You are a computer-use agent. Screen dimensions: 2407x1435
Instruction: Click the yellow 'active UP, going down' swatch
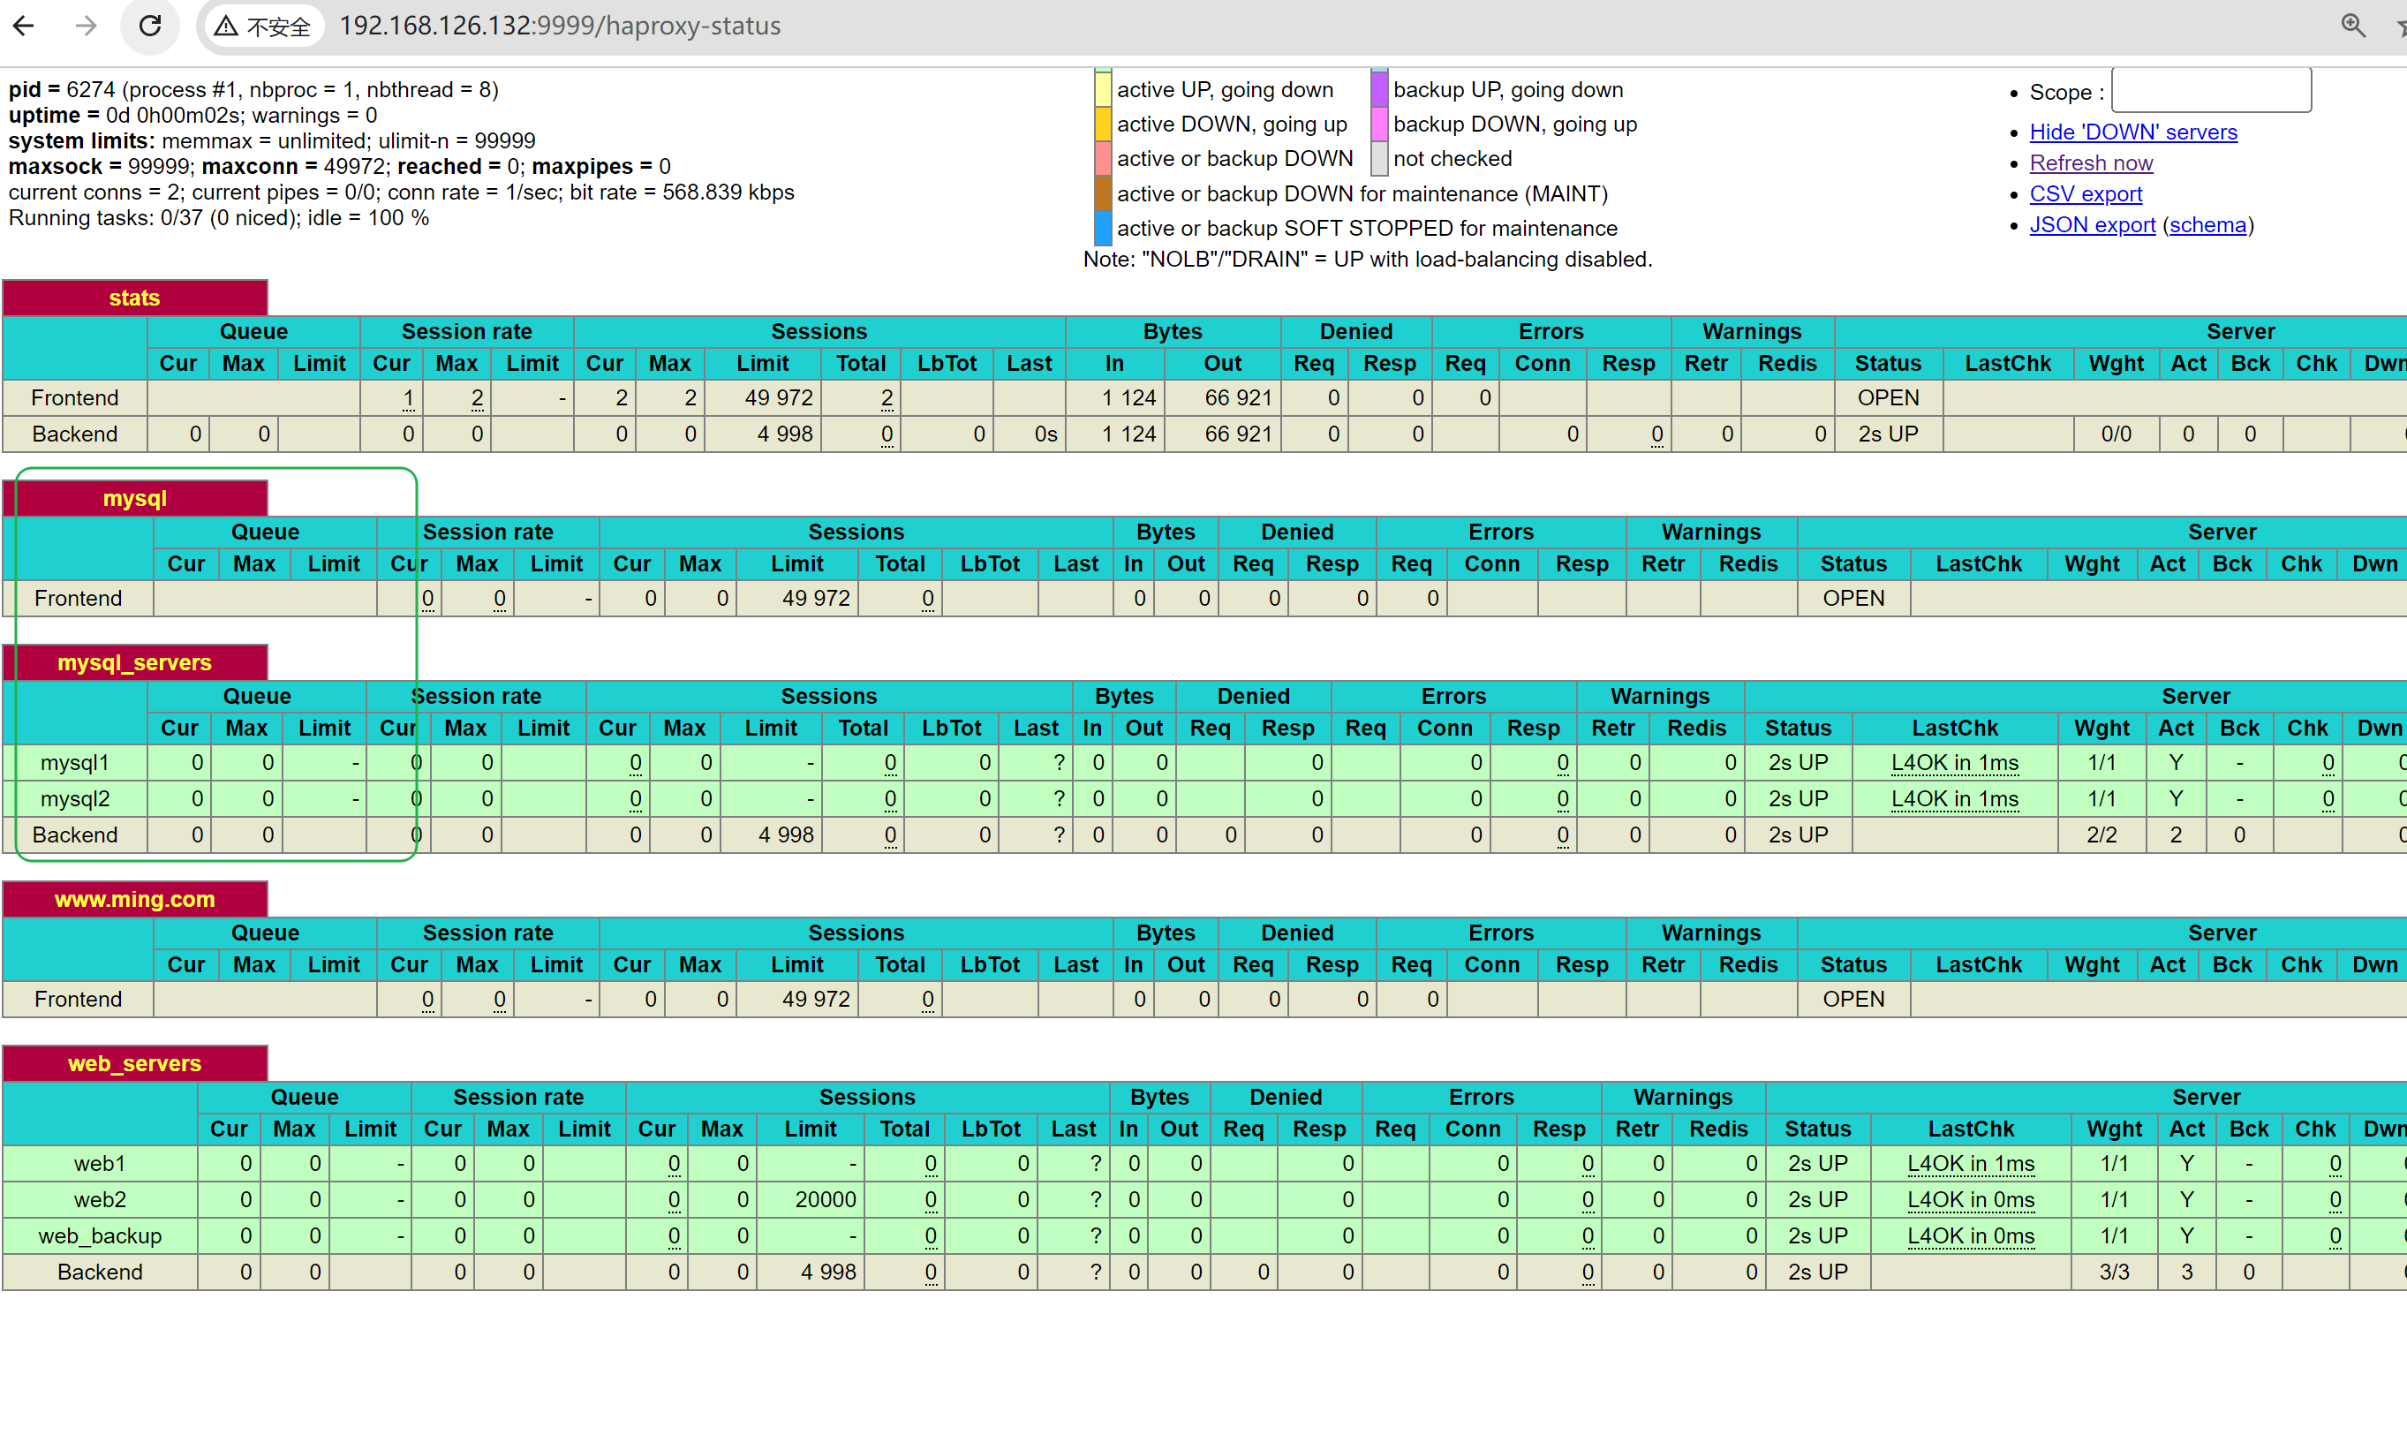pyautogui.click(x=1102, y=90)
